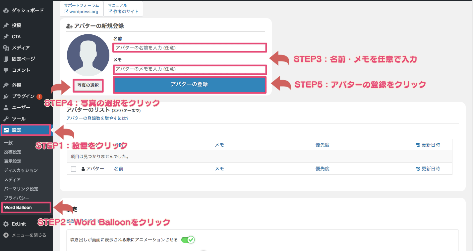Sort by 名前 in table footer

click(x=119, y=169)
